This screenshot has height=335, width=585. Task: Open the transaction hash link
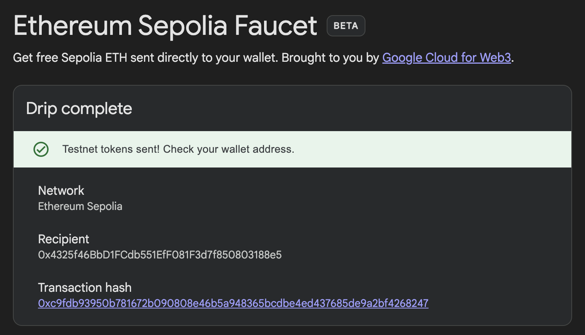coord(233,303)
